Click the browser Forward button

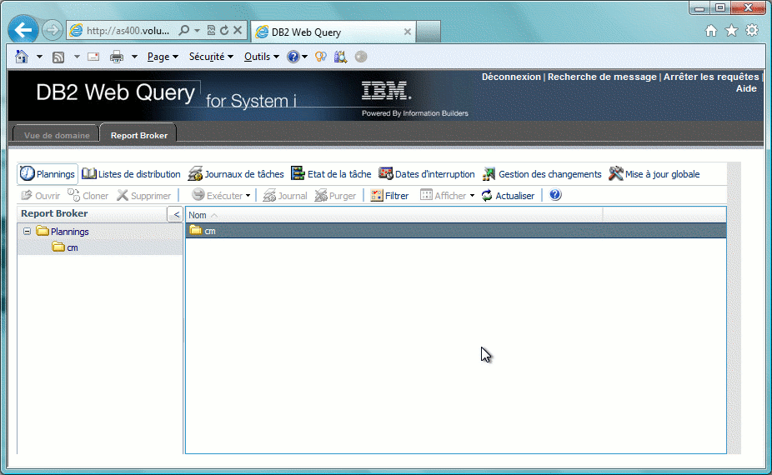click(53, 31)
